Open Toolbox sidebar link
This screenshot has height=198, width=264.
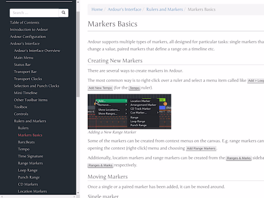pos(20,107)
